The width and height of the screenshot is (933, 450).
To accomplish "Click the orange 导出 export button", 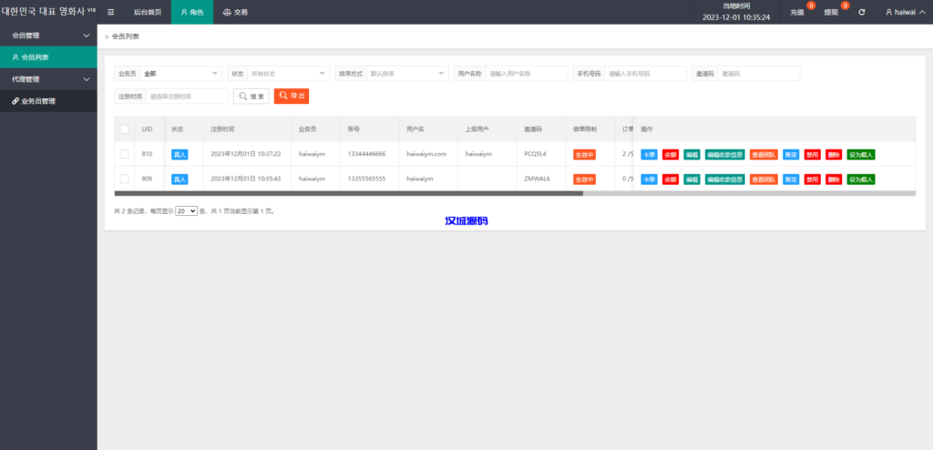I will click(292, 96).
